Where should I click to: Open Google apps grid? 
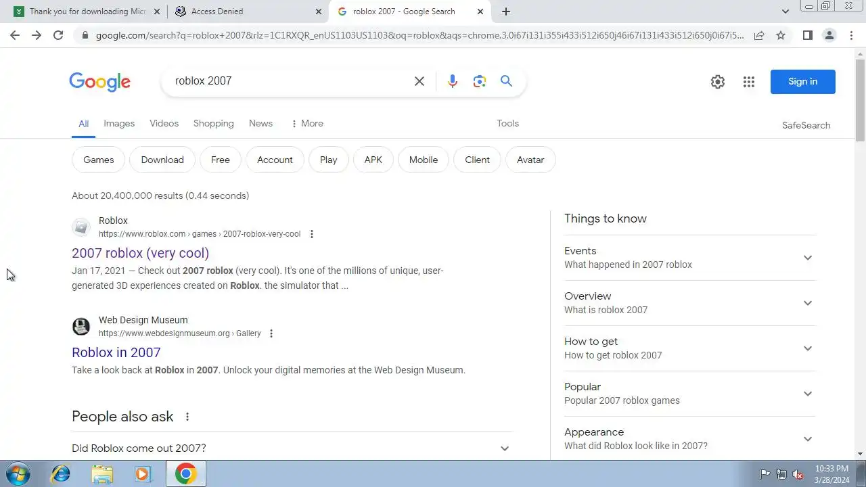[748, 82]
